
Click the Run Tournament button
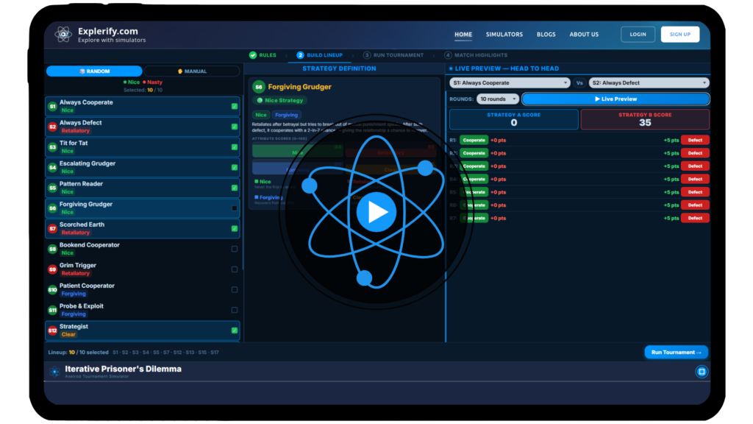[x=677, y=353]
